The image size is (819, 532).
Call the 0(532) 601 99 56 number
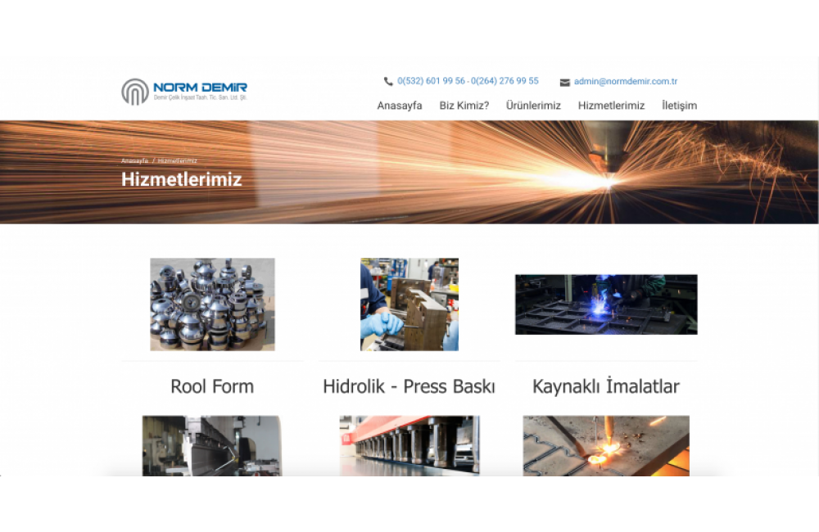pos(431,81)
